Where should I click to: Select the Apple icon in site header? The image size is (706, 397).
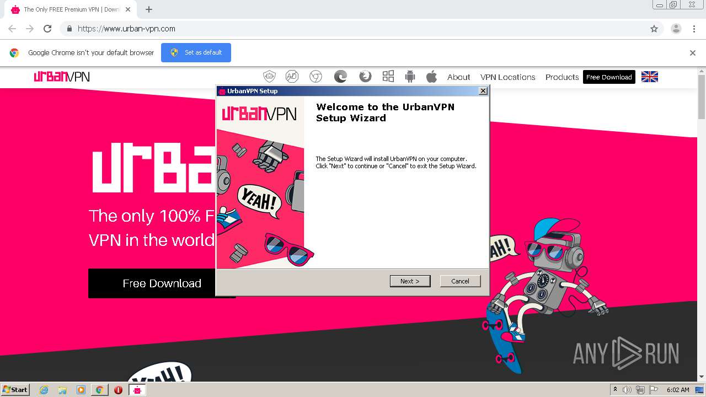[x=431, y=77]
